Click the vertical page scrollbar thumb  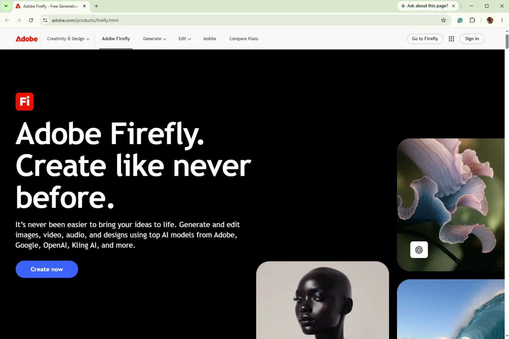507,41
